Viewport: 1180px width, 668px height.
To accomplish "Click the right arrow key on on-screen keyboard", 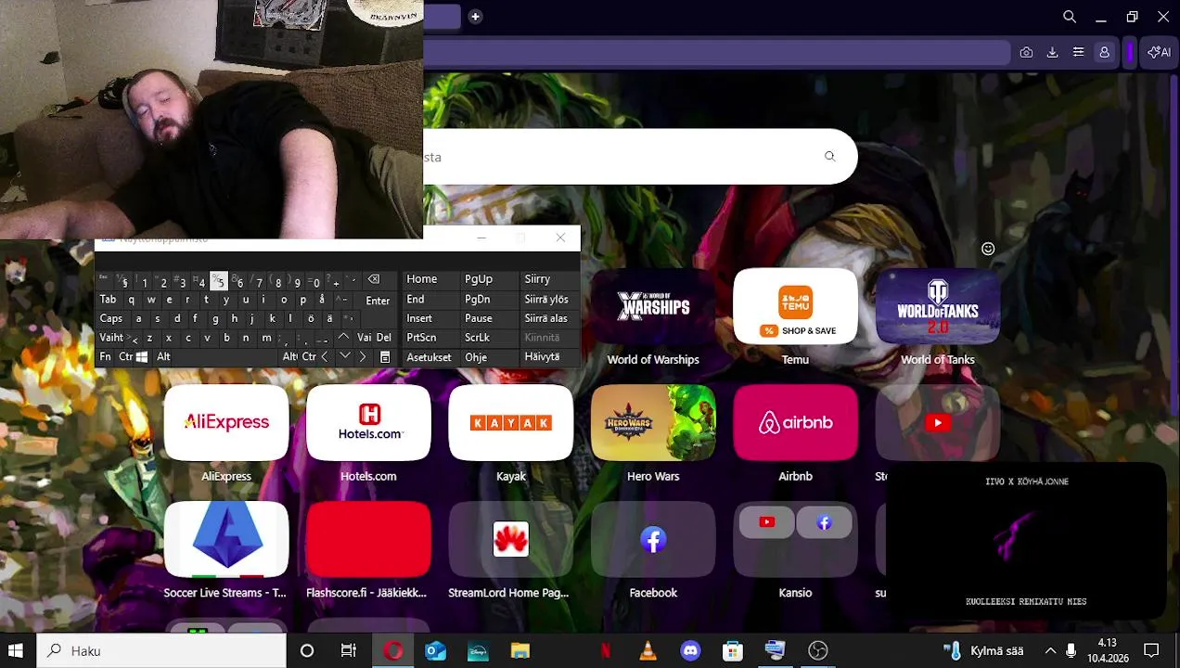I will coord(364,357).
